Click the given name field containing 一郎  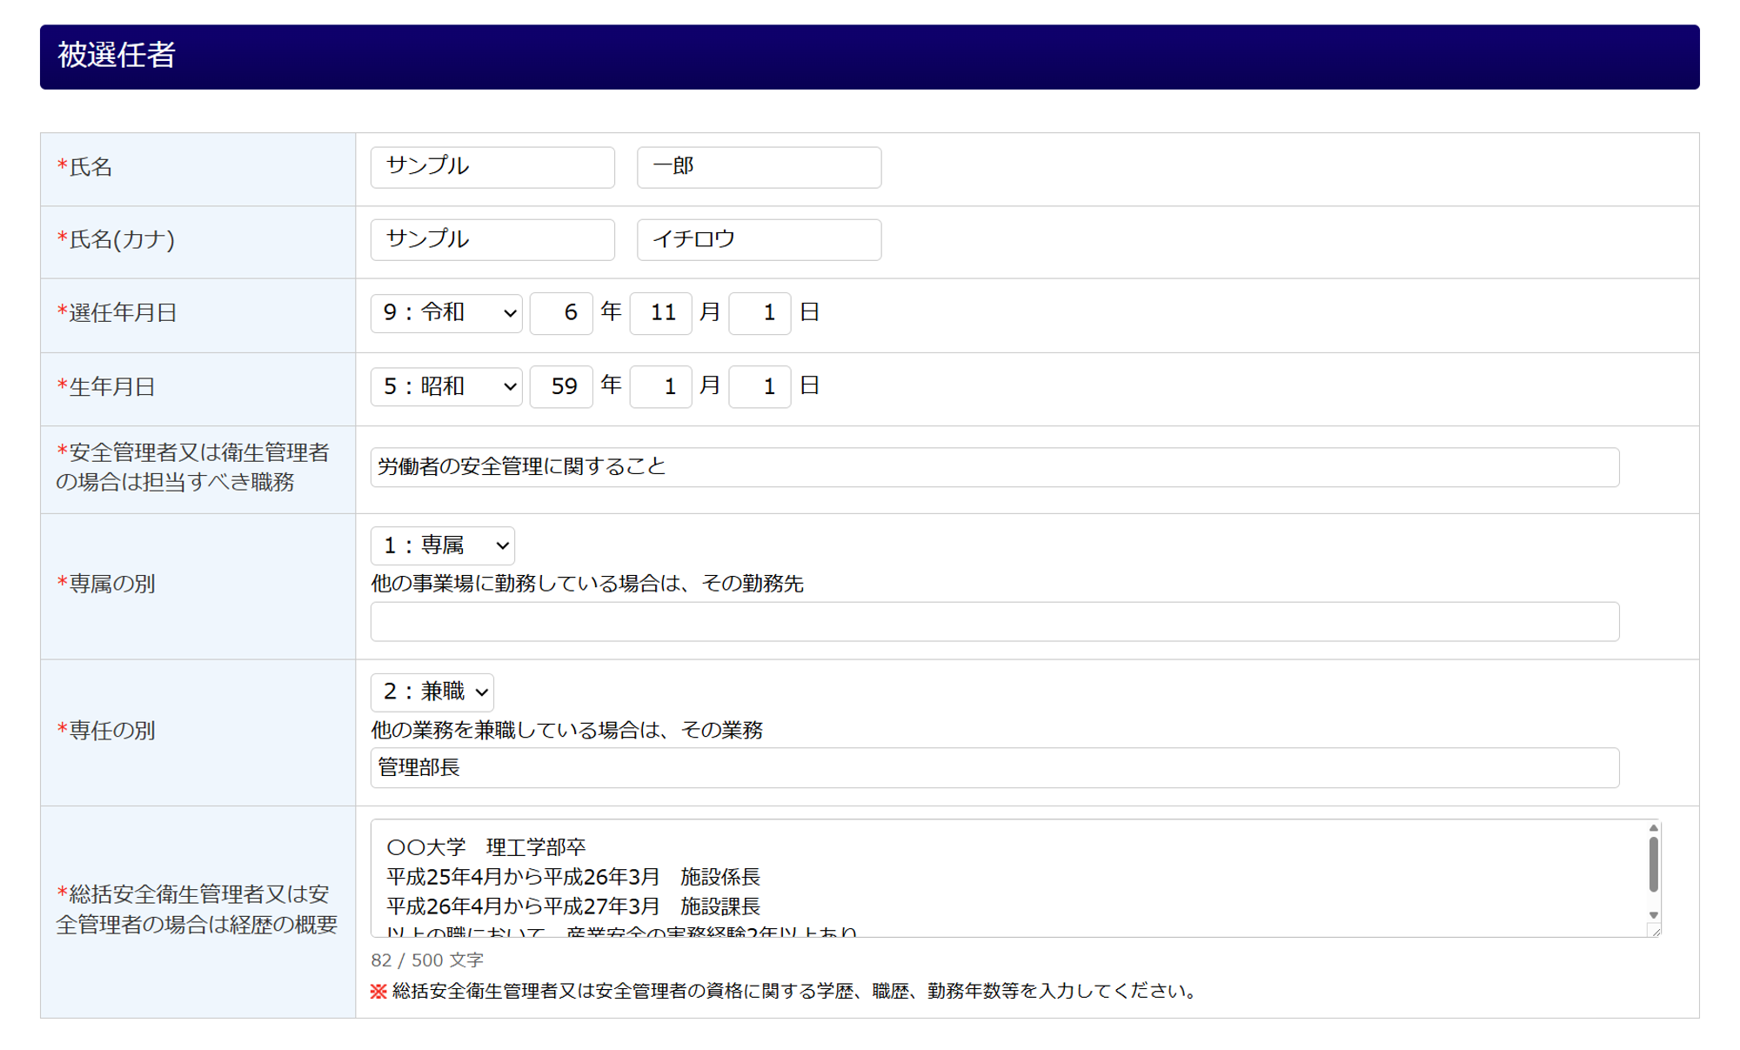[759, 166]
